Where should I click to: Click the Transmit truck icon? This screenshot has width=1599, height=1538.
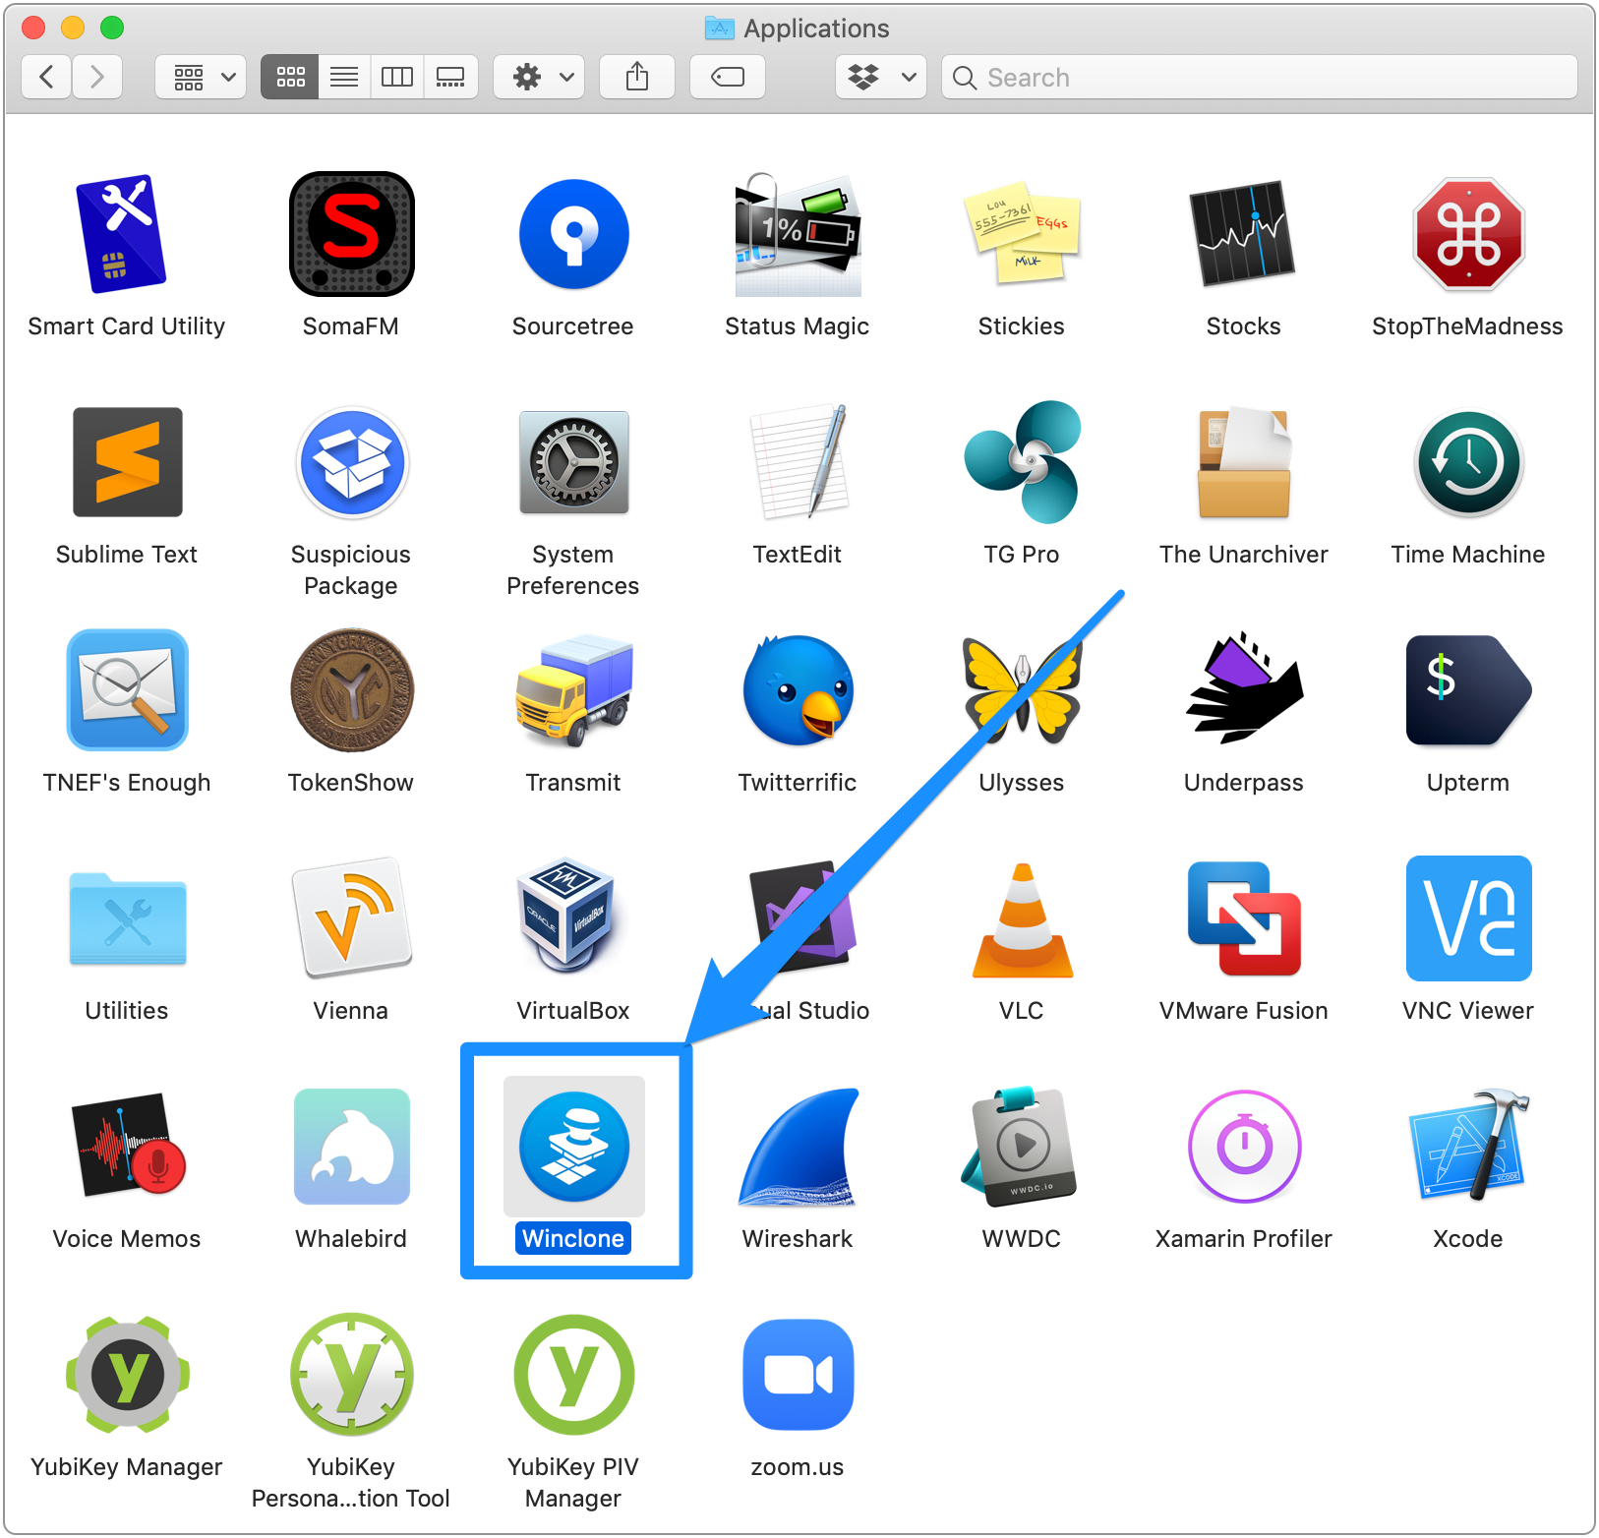click(574, 690)
